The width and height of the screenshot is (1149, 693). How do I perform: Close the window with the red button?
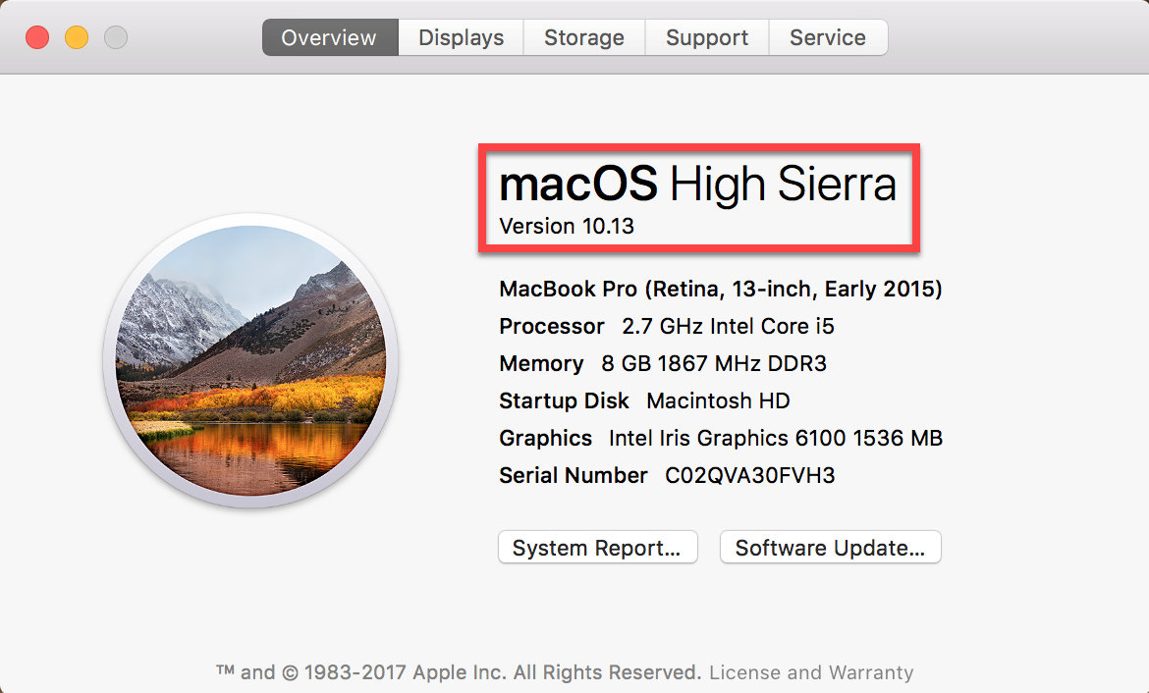click(37, 38)
